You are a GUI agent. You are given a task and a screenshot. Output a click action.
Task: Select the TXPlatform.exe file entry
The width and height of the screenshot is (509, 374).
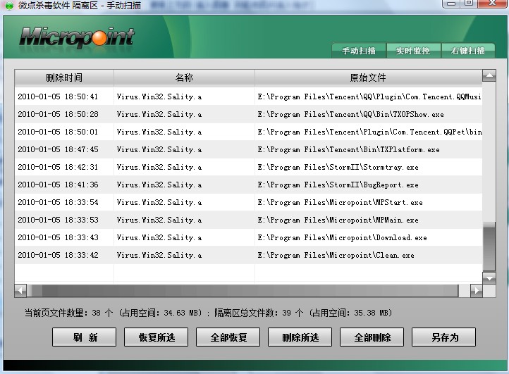248,149
